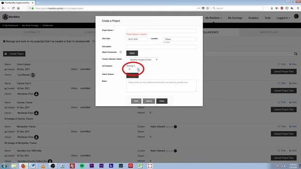Click the help icon beside Attach Documents
The height and width of the screenshot is (169, 301).
click(120, 52)
